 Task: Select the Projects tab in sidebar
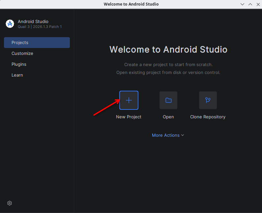point(37,42)
